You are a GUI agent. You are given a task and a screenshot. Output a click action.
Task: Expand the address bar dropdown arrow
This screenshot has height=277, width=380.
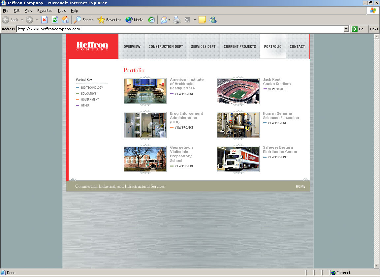(x=346, y=29)
